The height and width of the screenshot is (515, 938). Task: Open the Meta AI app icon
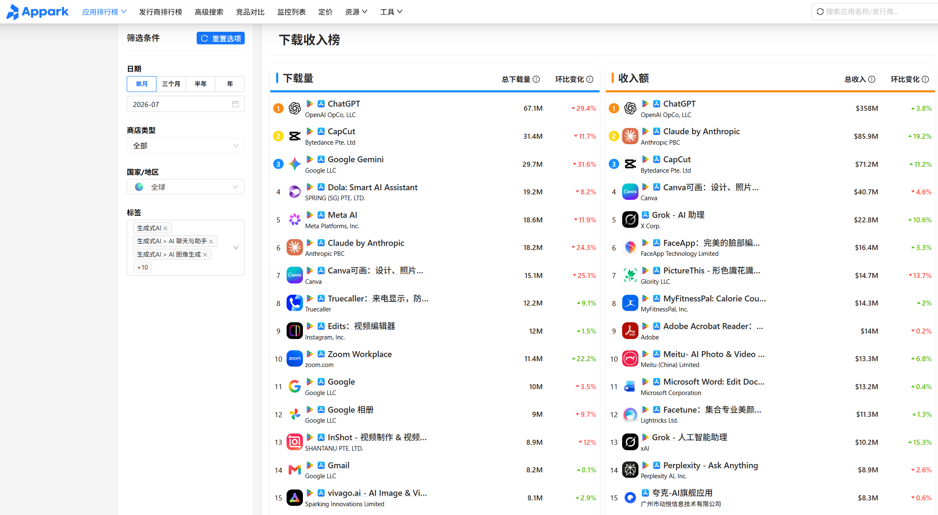tap(295, 220)
